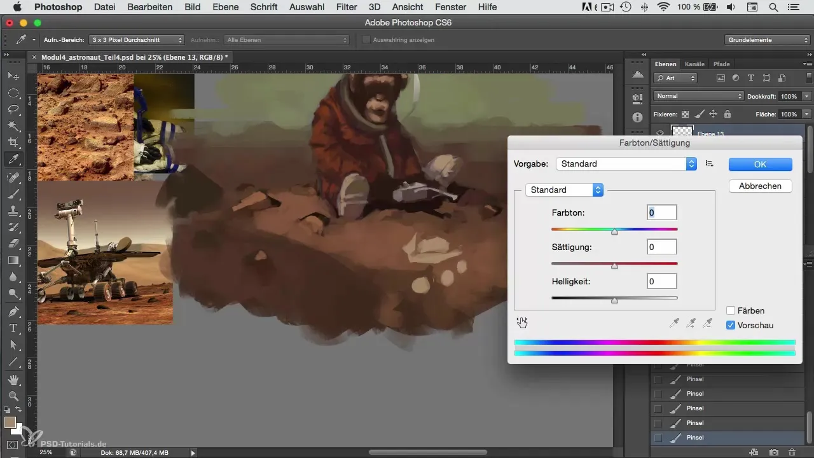Image resolution: width=814 pixels, height=458 pixels.
Task: Select the Clone Stamp tool
Action: (13, 211)
